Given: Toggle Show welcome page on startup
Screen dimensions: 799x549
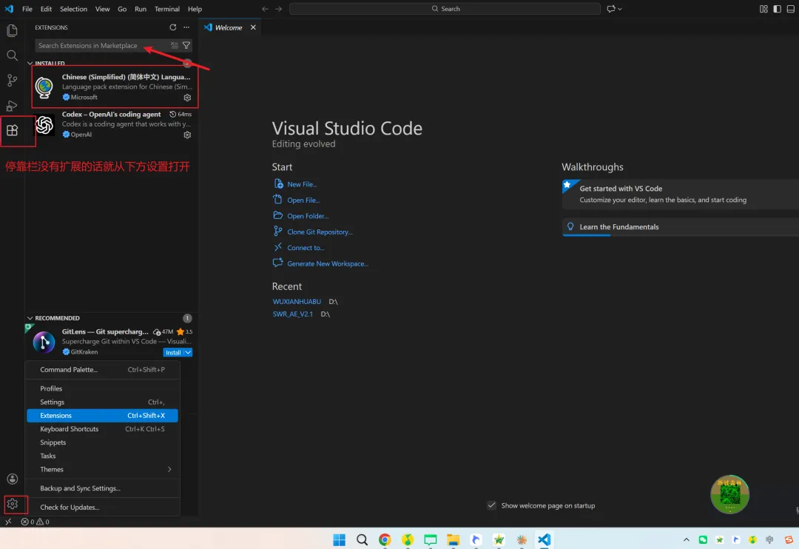Looking at the screenshot, I should click(x=491, y=505).
